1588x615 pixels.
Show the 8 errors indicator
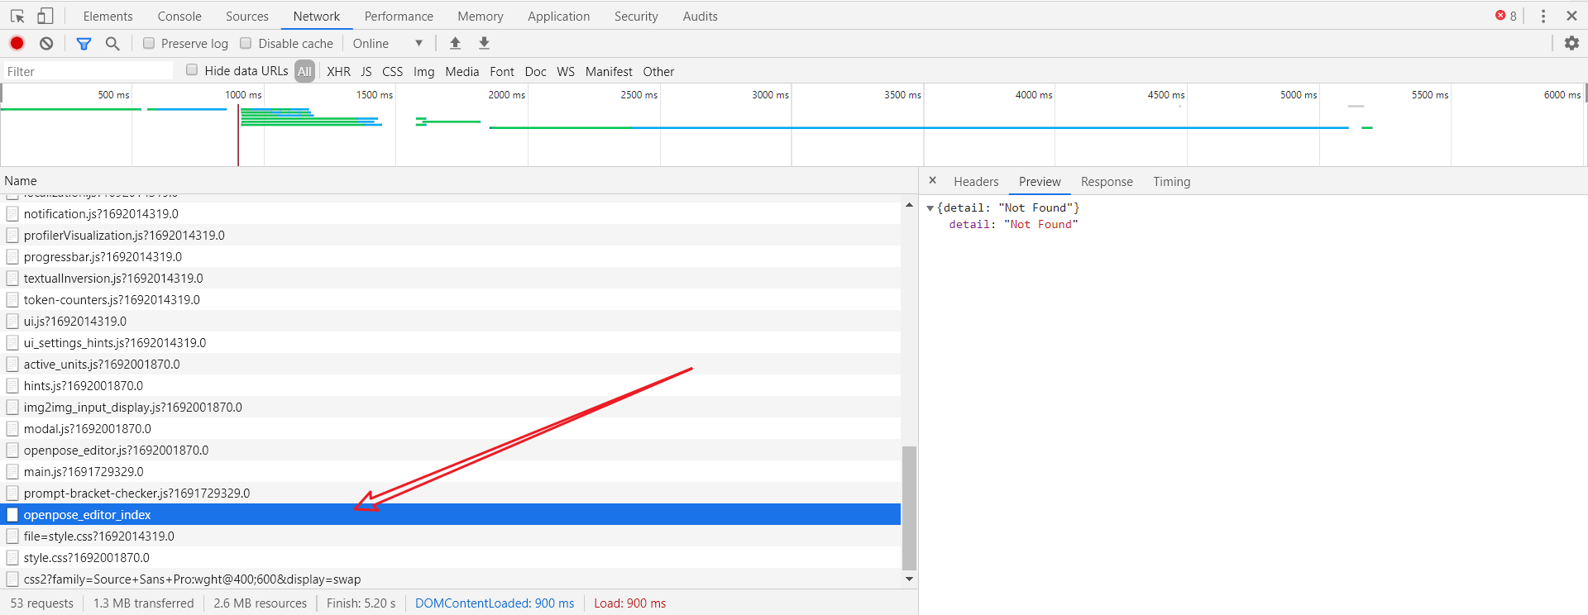tap(1506, 16)
